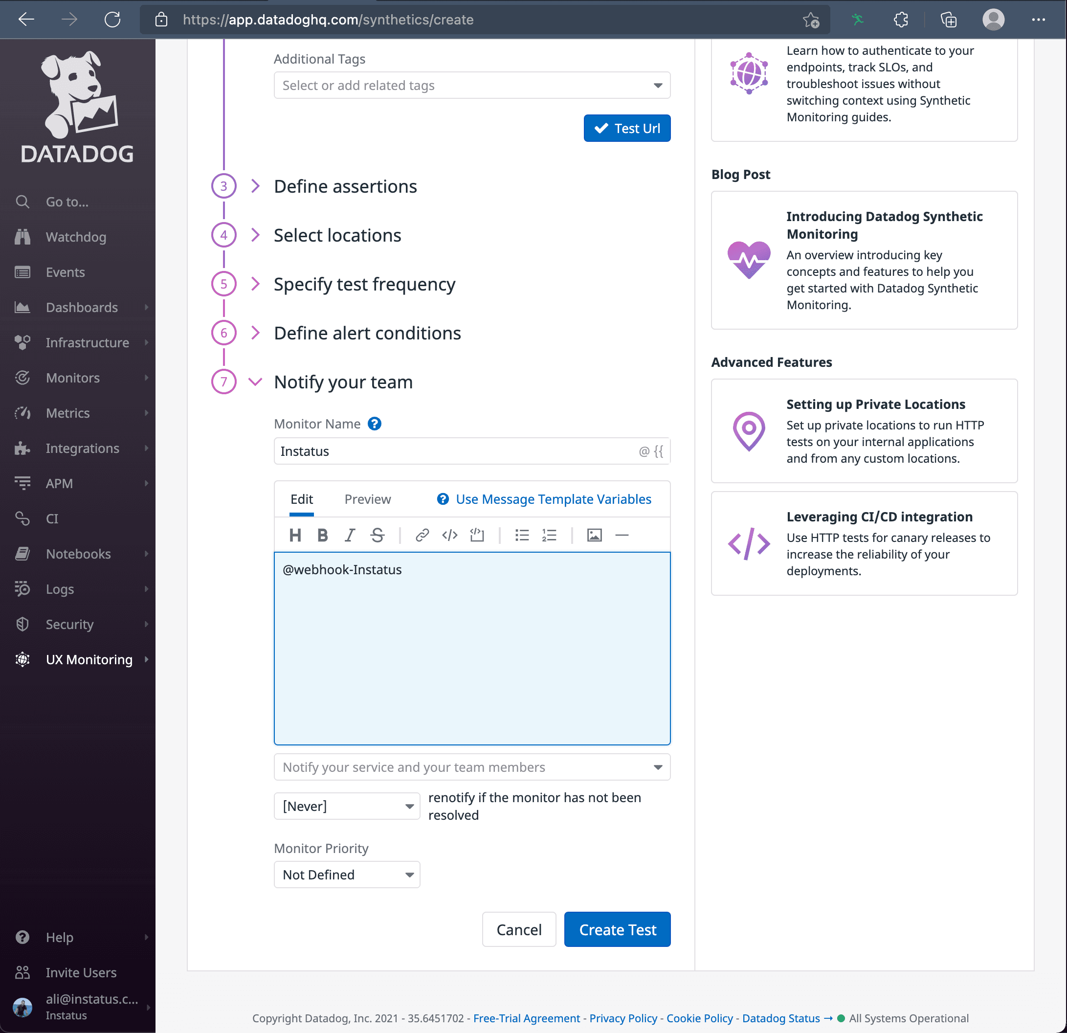The width and height of the screenshot is (1067, 1033).
Task: Click Create Test button
Action: [617, 929]
